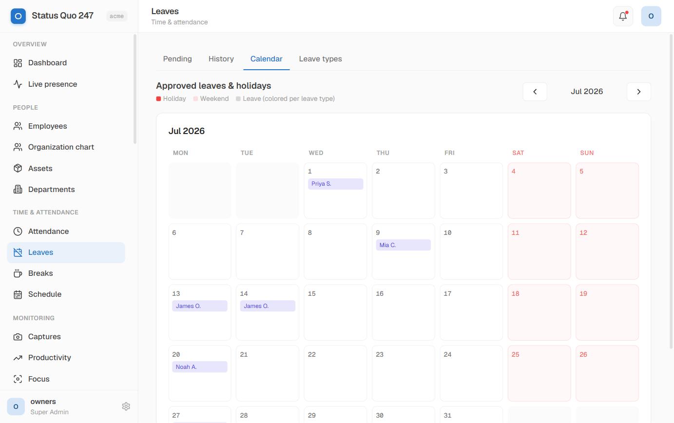Click the July 7 calendar cell

click(268, 251)
